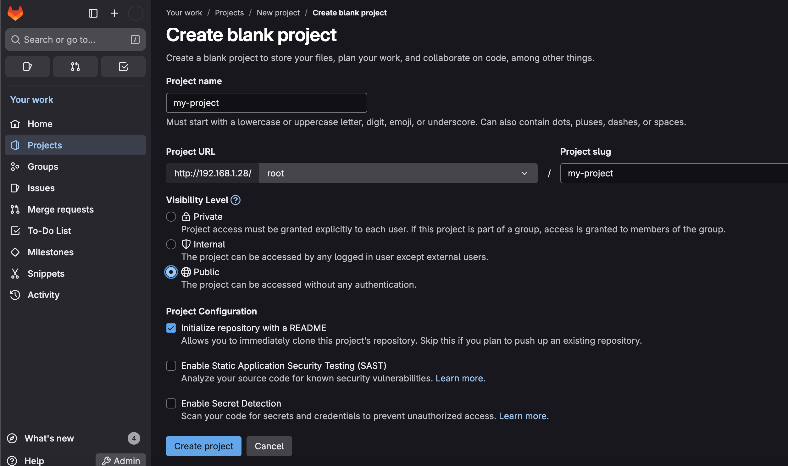Click the GitLab fox logo
Screen dimensions: 788x466
(15, 13)
